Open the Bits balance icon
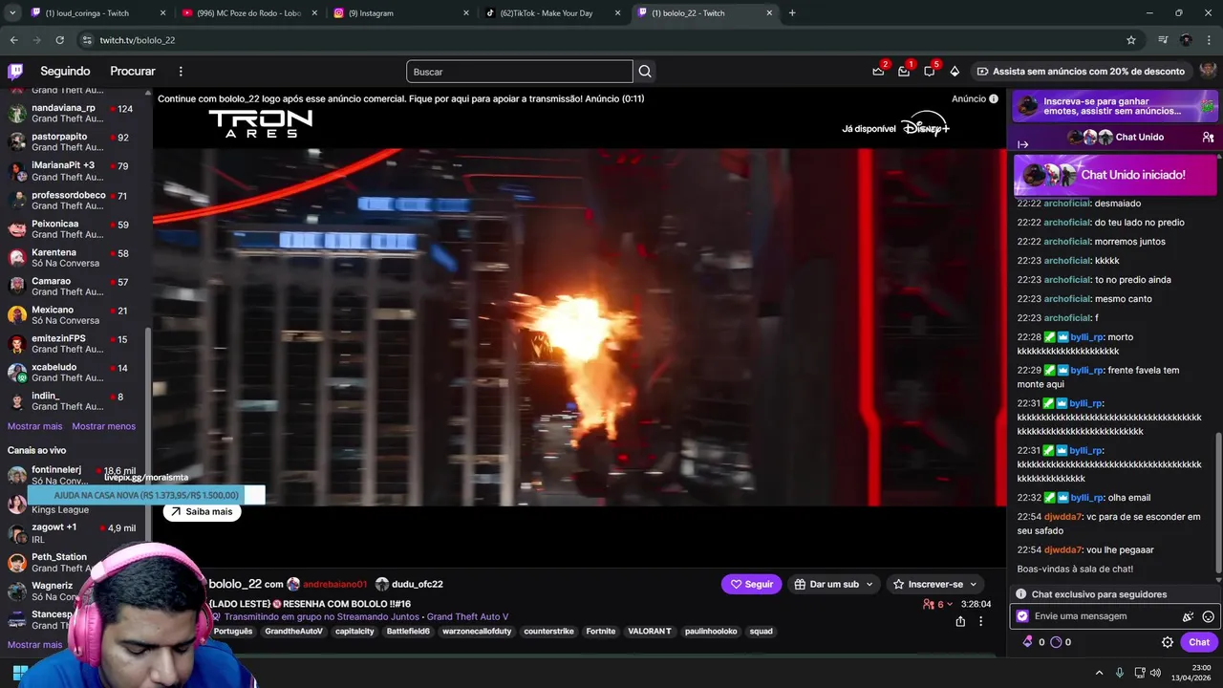The height and width of the screenshot is (688, 1223). pos(1028,642)
